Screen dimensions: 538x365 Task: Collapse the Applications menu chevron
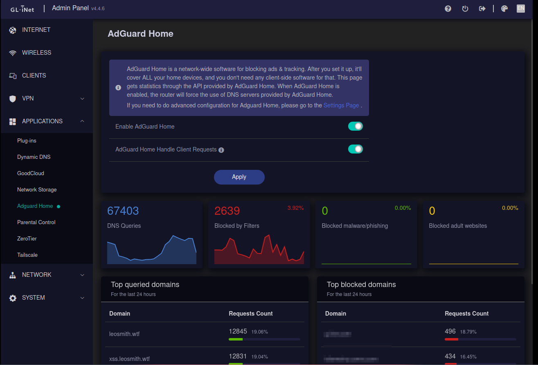click(x=82, y=121)
